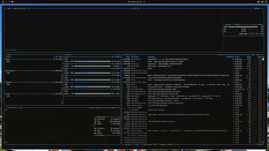The image size is (269, 151).
Task: Toggle zero option in net panel
Action: pos(104,108)
